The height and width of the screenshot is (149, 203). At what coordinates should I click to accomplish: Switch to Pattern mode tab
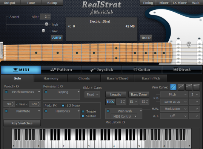(x=61, y=70)
